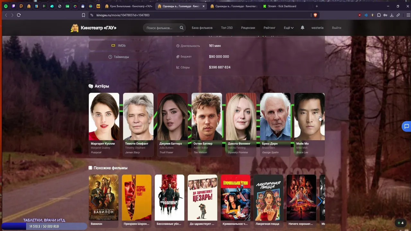Viewport: 411px width, 231px height.
Task: Open 'Криминальное чтиво' movie poster
Action: click(x=235, y=198)
